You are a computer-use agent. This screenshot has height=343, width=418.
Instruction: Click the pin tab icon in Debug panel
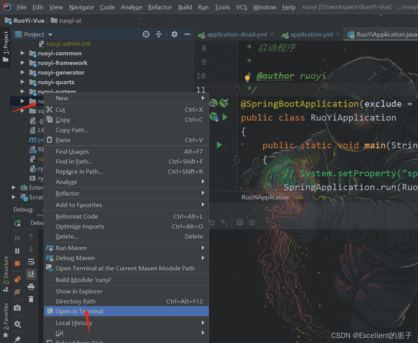pyautogui.click(x=17, y=339)
